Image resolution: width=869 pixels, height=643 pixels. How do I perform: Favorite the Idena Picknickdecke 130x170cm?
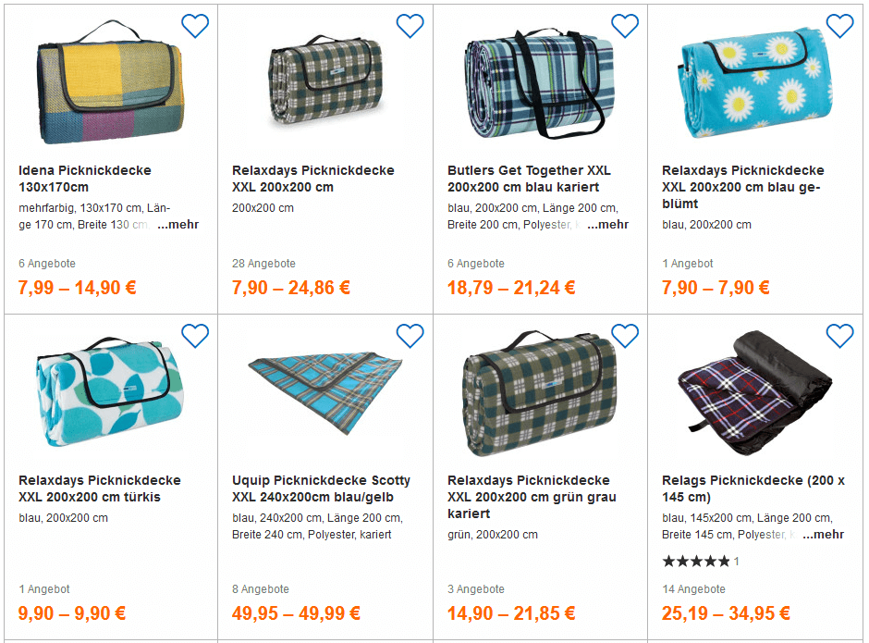[195, 26]
